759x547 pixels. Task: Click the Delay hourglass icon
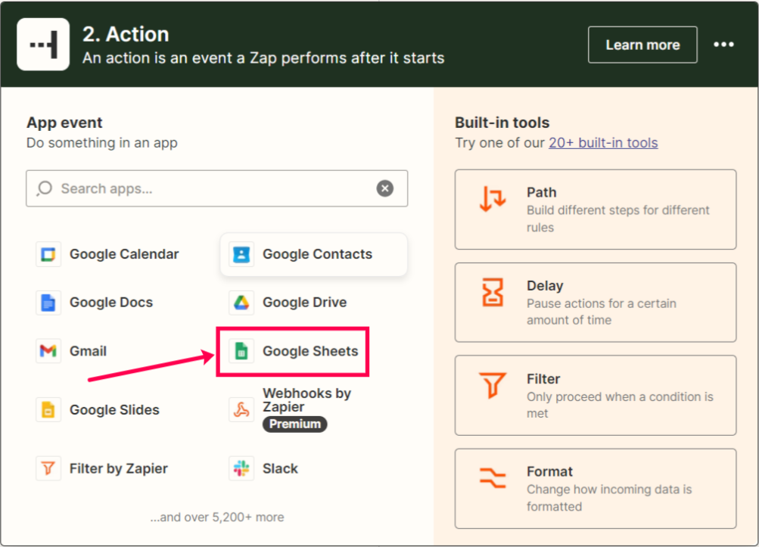coord(493,292)
